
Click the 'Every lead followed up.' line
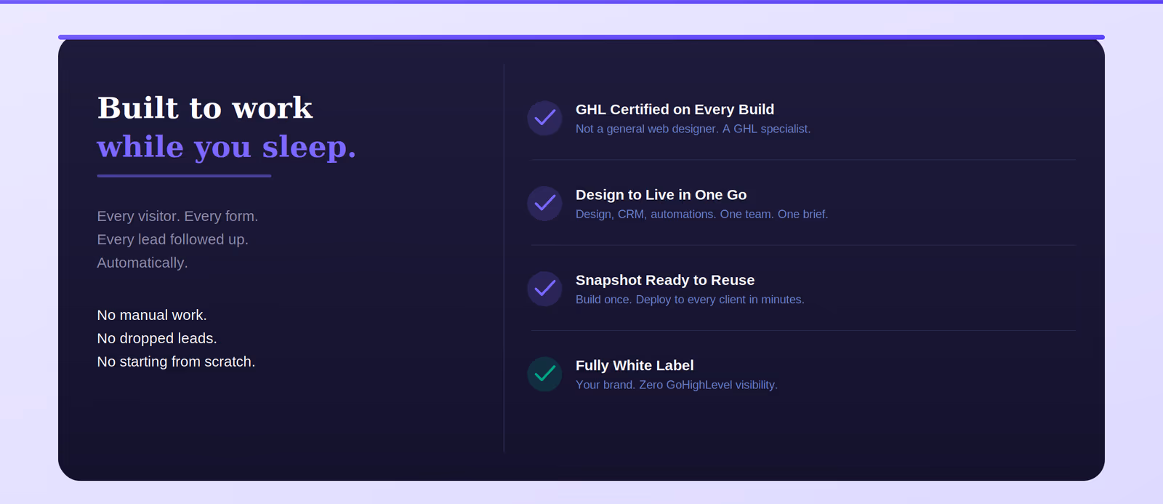[173, 239]
